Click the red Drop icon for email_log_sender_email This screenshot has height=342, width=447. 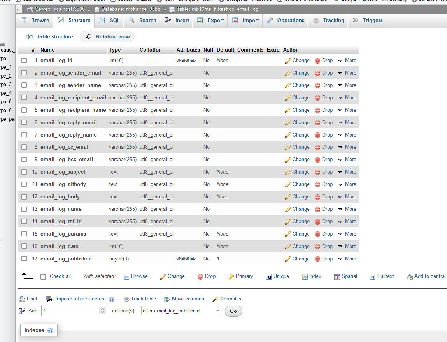click(x=317, y=73)
